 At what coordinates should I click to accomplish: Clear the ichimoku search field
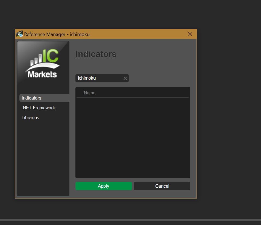click(125, 78)
